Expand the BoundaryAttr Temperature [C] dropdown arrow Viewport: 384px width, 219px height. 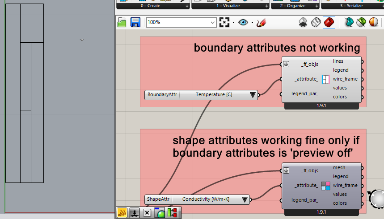[x=253, y=95]
